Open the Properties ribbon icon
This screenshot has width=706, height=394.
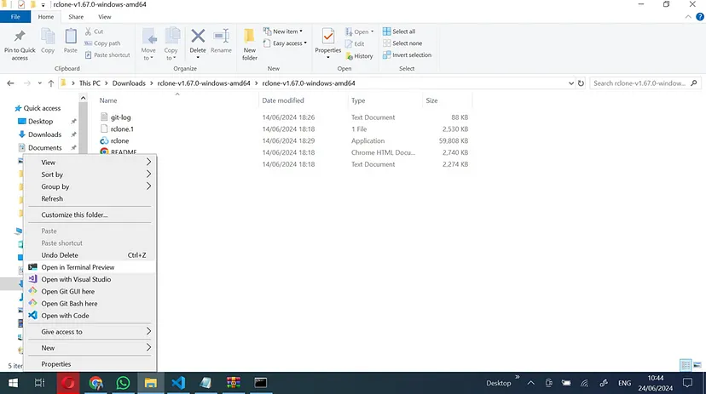point(327,41)
